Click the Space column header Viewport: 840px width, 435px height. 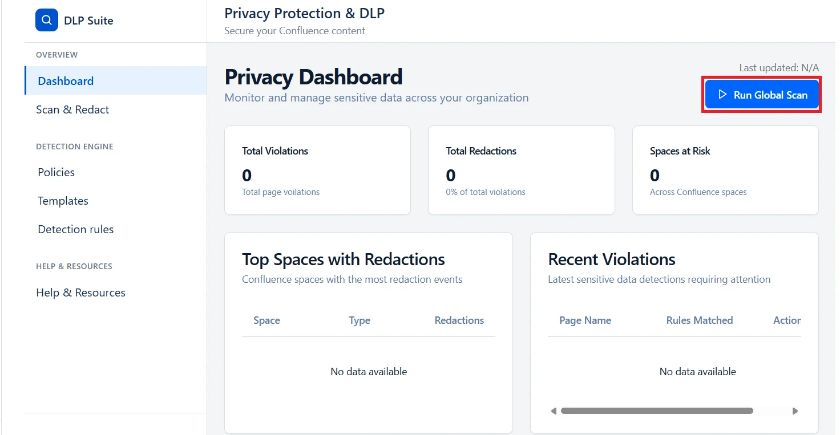[266, 320]
